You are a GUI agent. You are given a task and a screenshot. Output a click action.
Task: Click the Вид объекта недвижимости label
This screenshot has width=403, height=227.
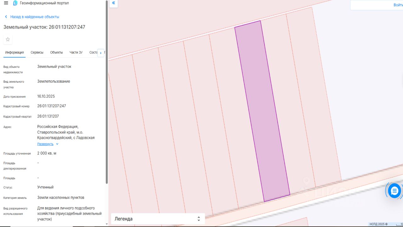click(13, 70)
